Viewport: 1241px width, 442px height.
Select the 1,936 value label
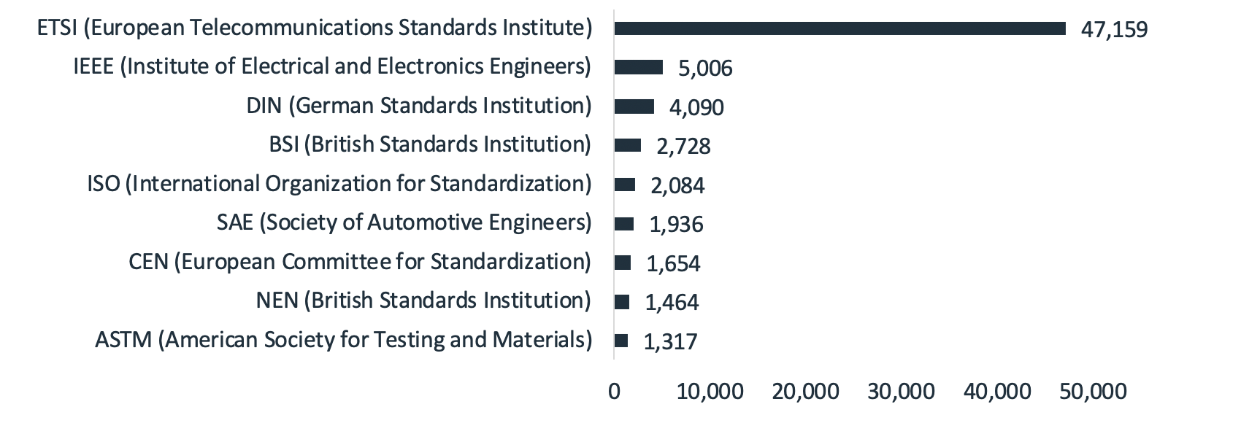click(x=676, y=224)
